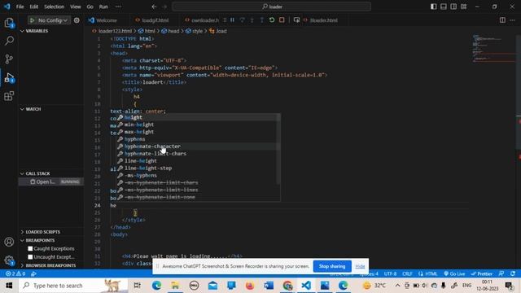Open the Search view in activity bar
The width and height of the screenshot is (521, 293).
pos(9,41)
